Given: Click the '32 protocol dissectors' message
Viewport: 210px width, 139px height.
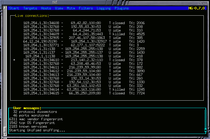Looking at the screenshot, I should point(35,112).
